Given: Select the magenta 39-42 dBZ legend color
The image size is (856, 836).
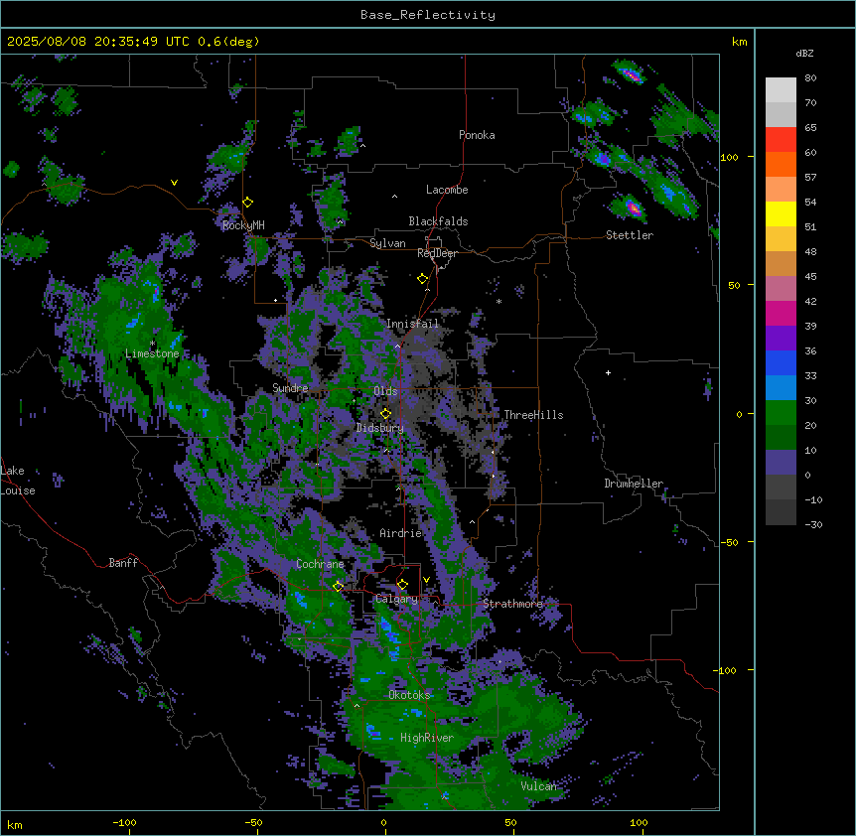Looking at the screenshot, I should 781,313.
